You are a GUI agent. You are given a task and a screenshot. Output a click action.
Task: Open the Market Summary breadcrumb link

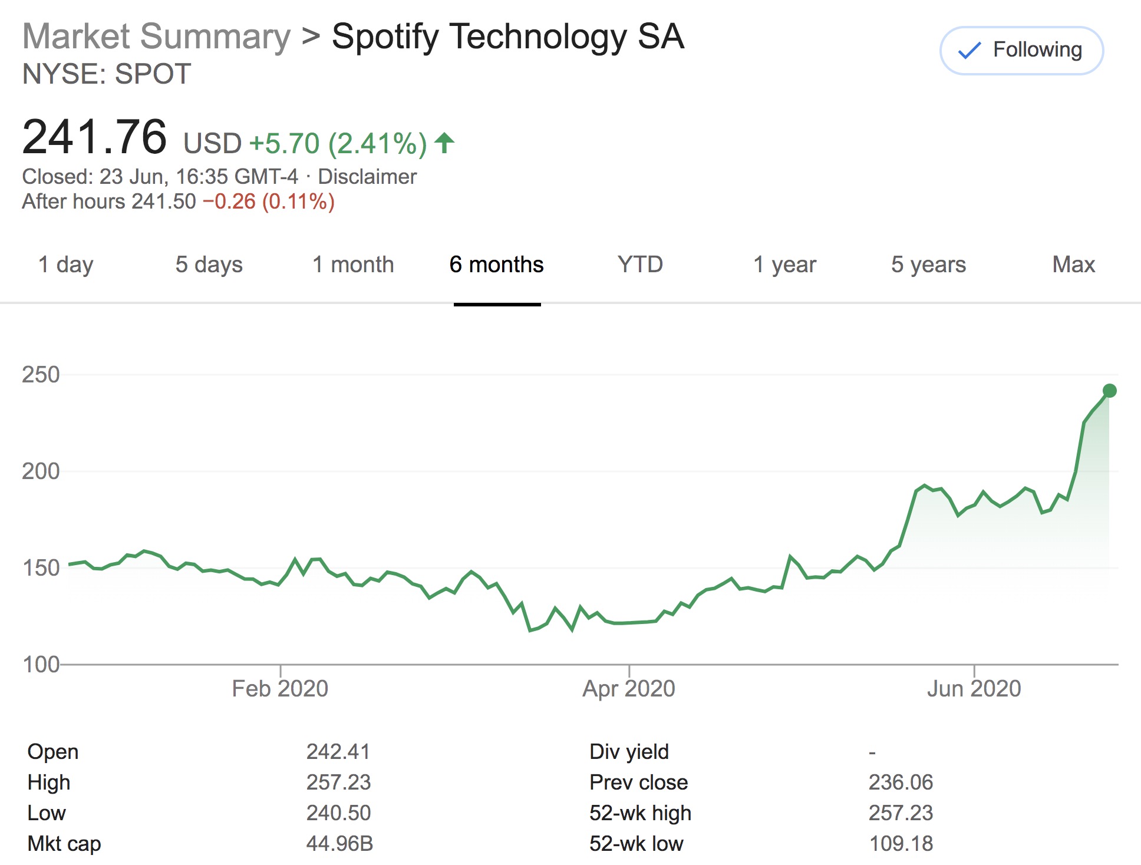click(x=156, y=37)
